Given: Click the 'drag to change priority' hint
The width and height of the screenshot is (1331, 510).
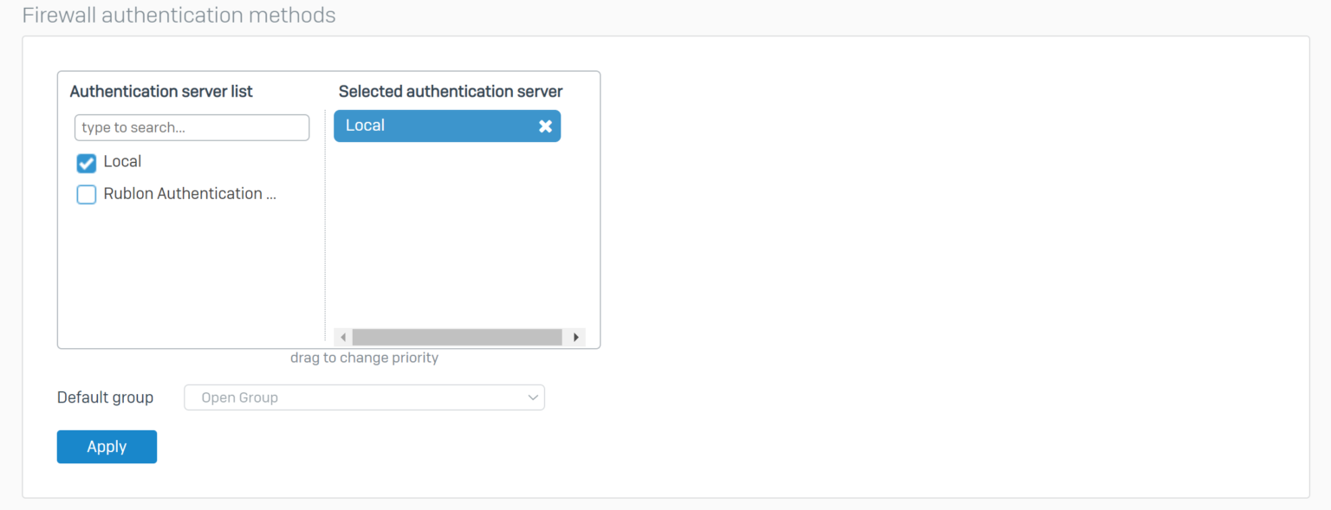Looking at the screenshot, I should tap(364, 358).
